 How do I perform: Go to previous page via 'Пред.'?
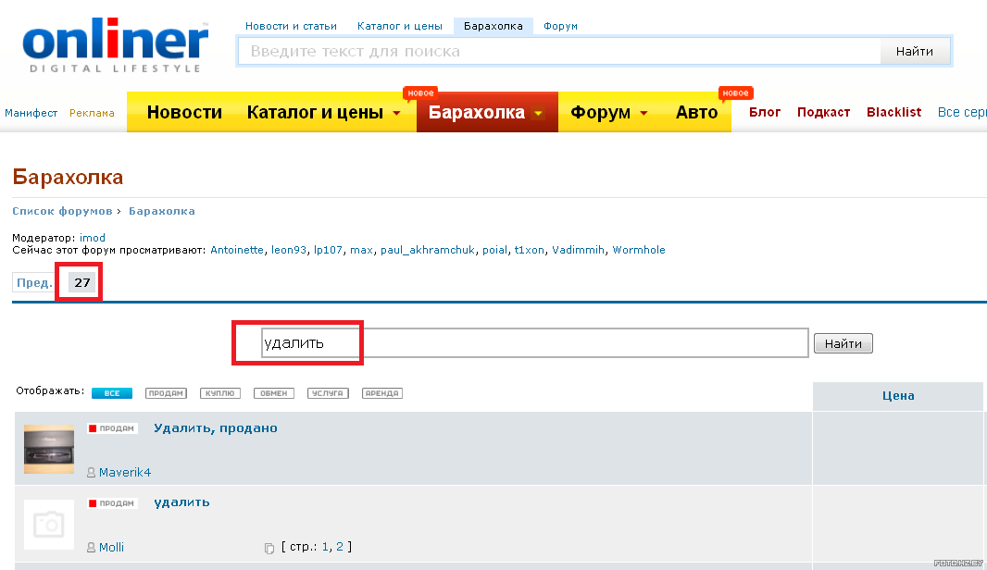click(x=34, y=282)
